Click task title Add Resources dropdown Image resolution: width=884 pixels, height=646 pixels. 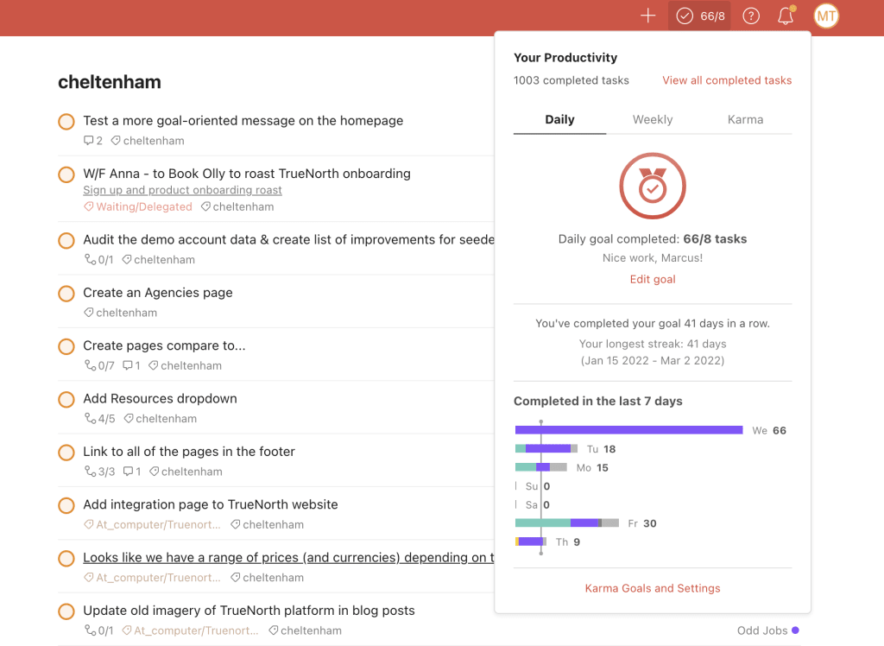[x=160, y=399]
